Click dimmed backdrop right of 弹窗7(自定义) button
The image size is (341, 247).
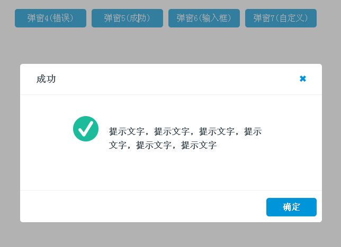tap(329, 18)
